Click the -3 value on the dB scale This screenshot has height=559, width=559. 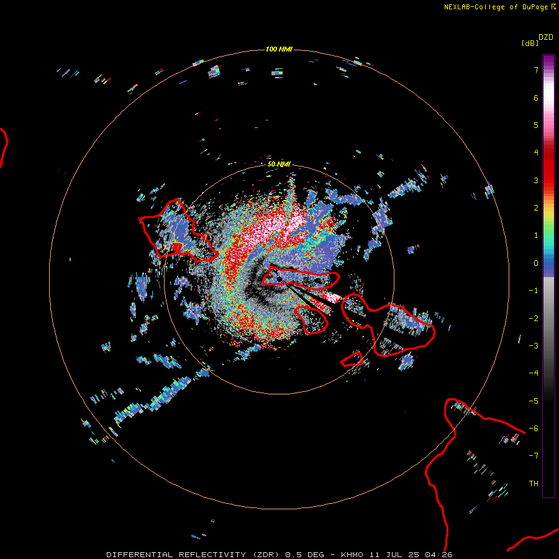point(534,346)
